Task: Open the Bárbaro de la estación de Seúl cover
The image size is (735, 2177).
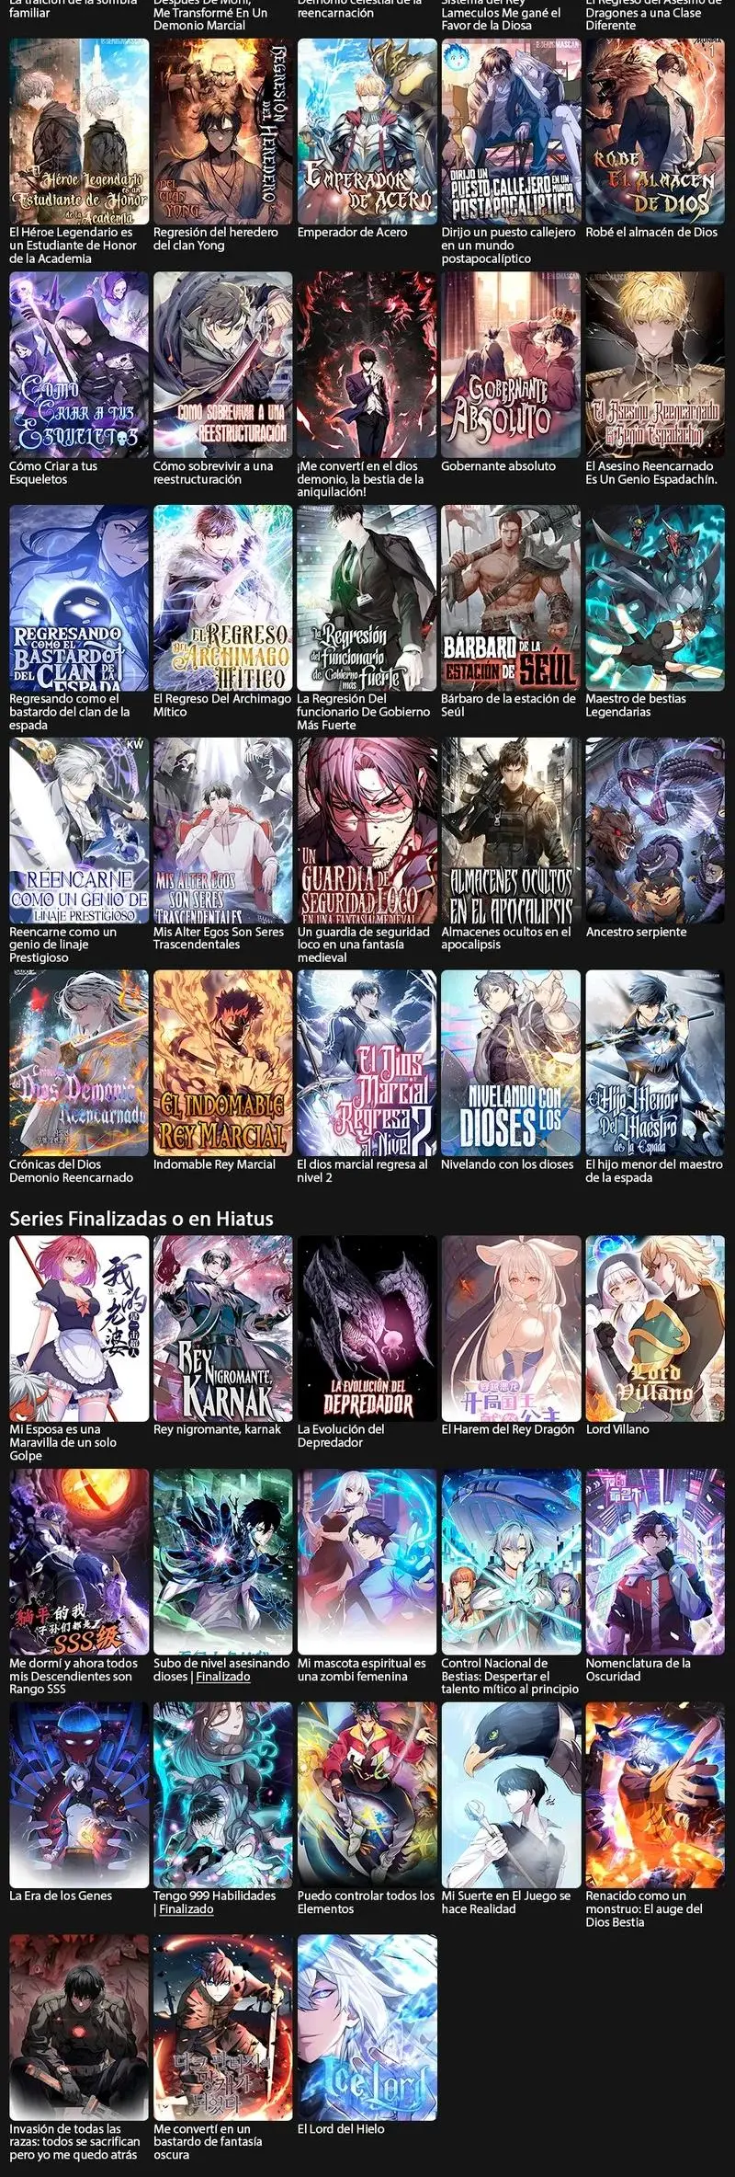Action: [x=511, y=598]
